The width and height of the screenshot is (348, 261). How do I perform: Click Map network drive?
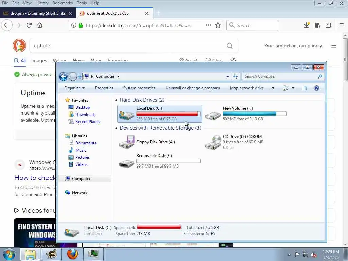tap(247, 88)
